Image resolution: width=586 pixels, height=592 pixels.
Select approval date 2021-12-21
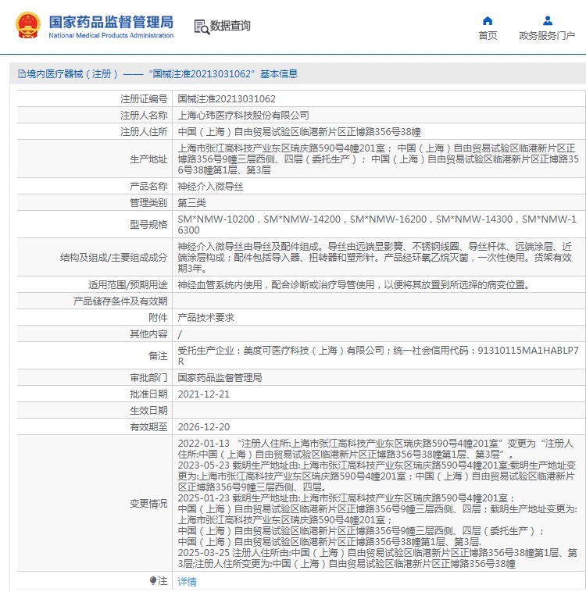pos(204,394)
